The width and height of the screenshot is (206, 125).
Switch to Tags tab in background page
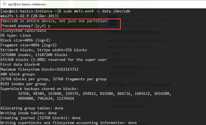click(146, 7)
